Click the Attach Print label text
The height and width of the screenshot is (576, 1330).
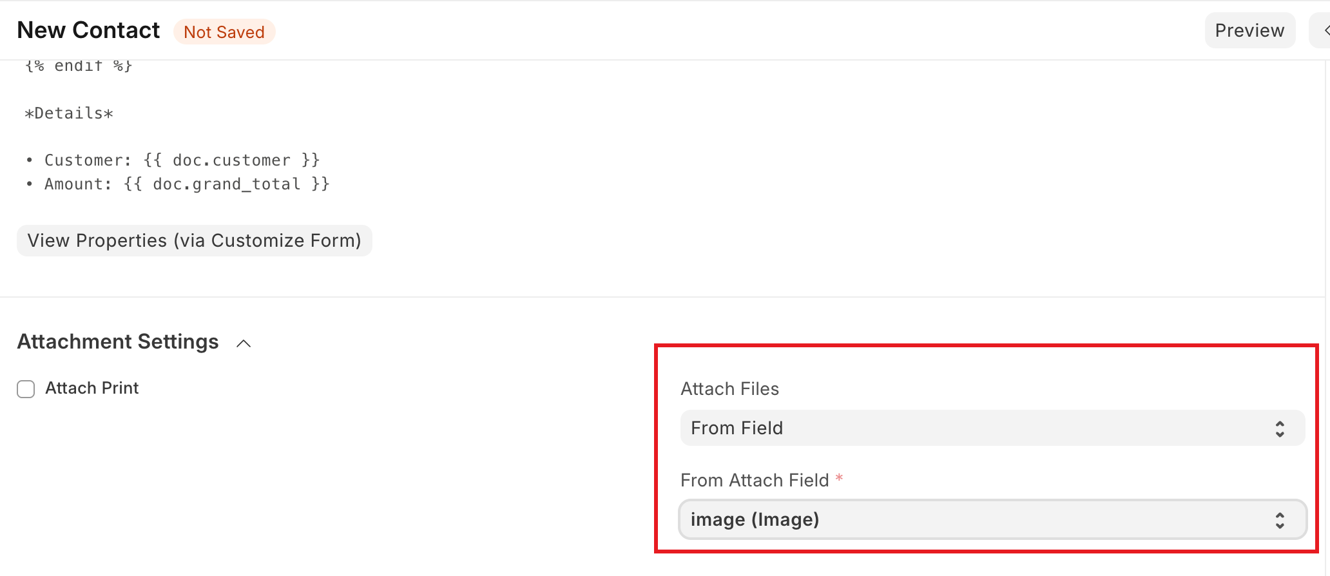point(92,388)
